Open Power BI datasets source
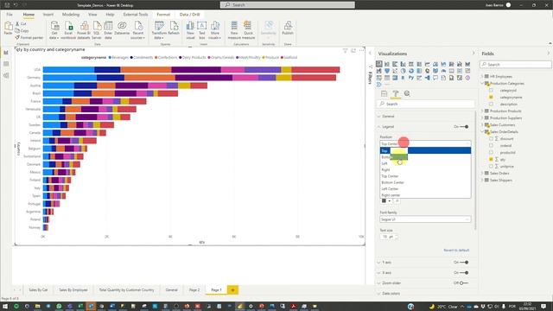This screenshot has width=553, height=311. point(84,30)
